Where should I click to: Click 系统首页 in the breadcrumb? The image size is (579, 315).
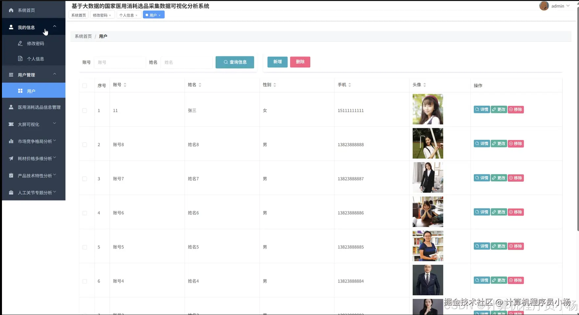pyautogui.click(x=83, y=36)
